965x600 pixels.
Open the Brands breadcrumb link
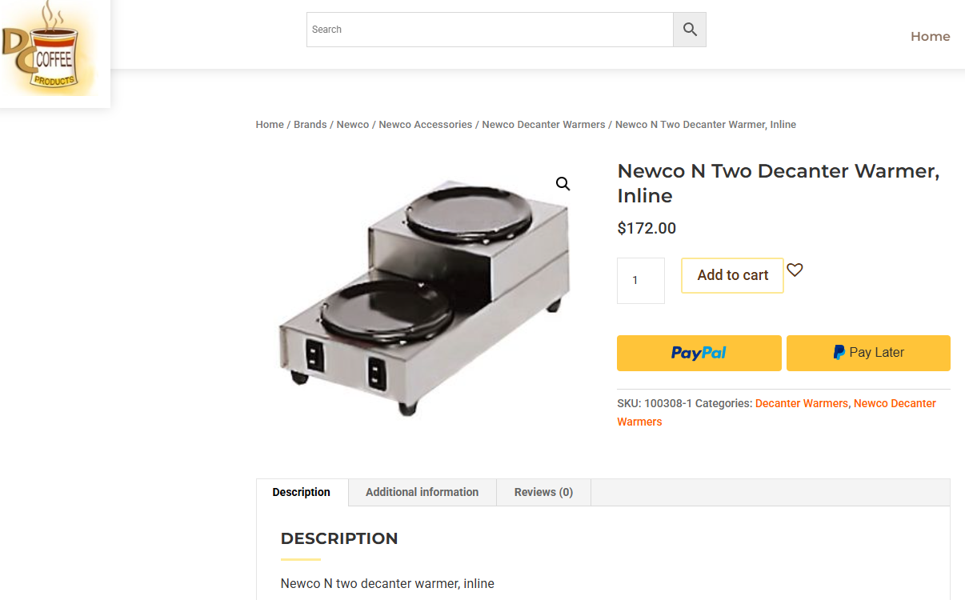pyautogui.click(x=310, y=125)
